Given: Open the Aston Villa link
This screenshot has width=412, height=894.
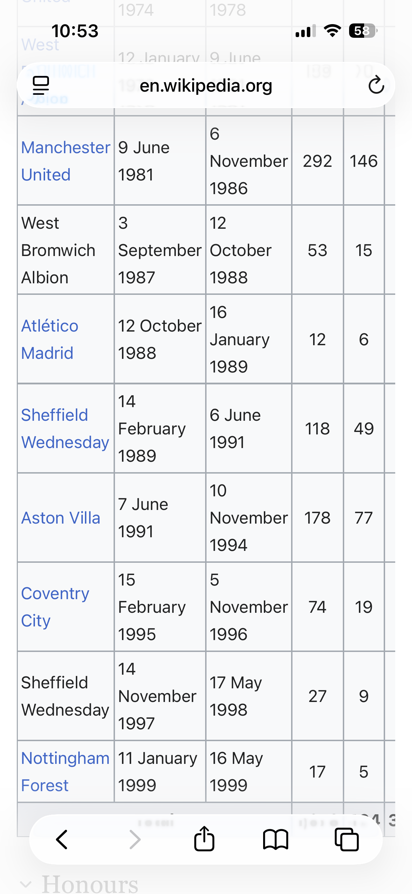Looking at the screenshot, I should tap(61, 518).
